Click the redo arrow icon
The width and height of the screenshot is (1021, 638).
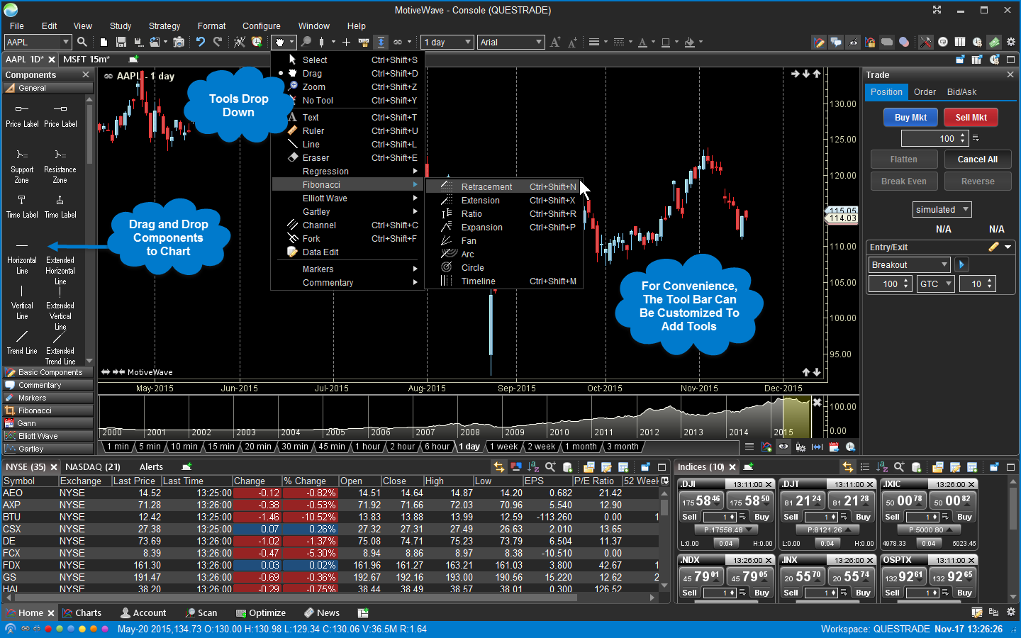(218, 42)
